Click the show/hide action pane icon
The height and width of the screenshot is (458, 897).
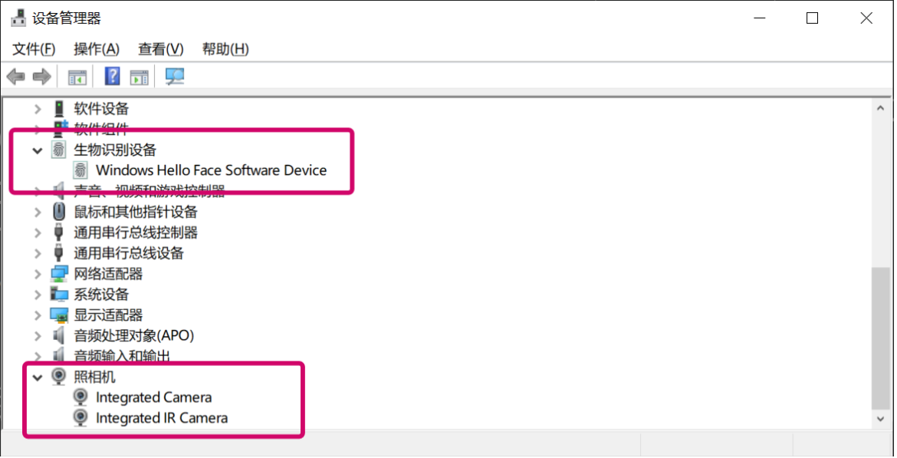tap(139, 75)
